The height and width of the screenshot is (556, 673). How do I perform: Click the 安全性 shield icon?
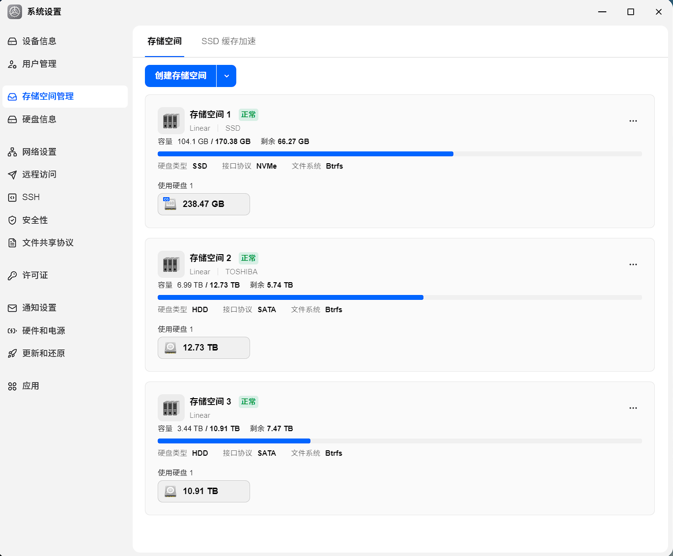pyautogui.click(x=12, y=220)
